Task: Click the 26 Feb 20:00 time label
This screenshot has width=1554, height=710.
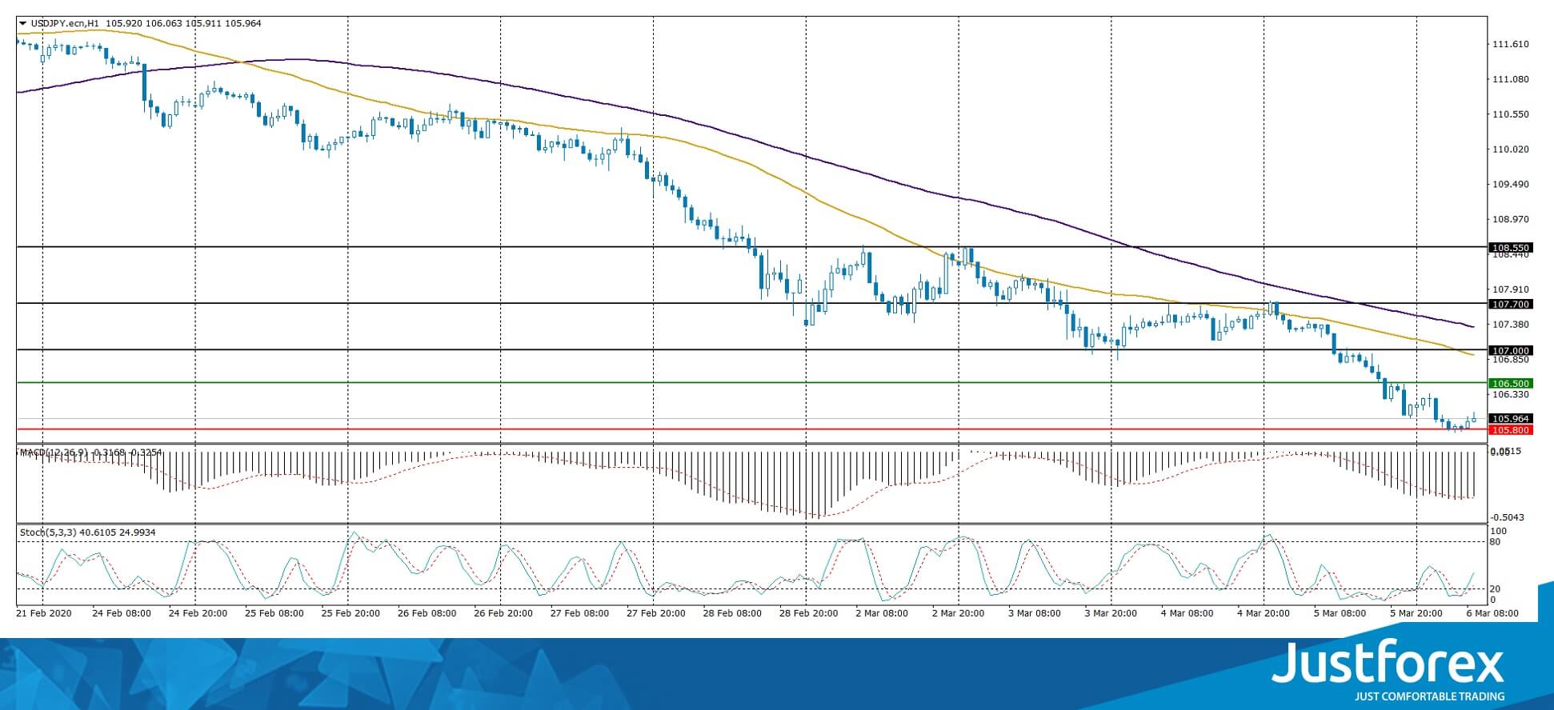Action: coord(503,613)
